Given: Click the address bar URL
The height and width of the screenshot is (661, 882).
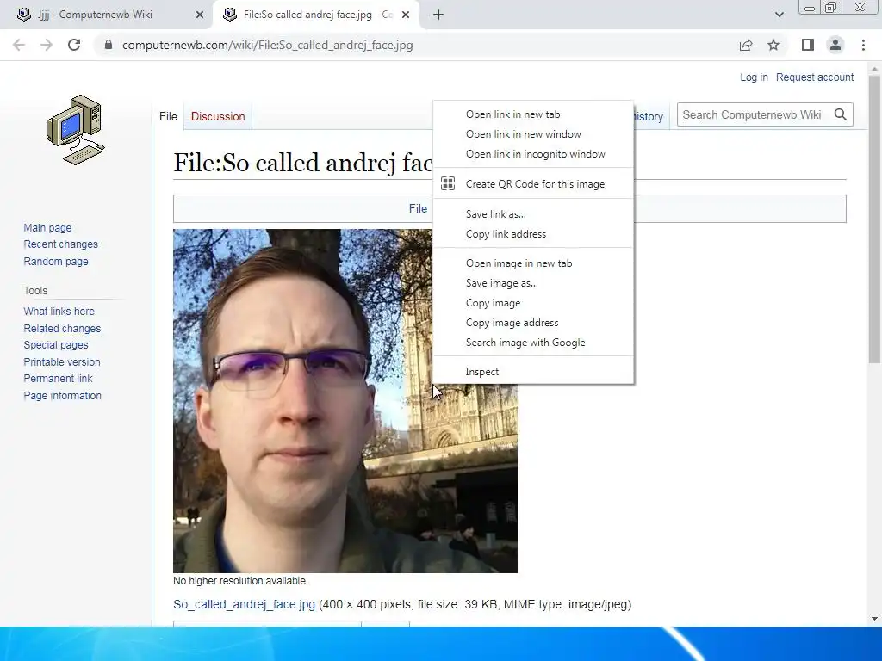Looking at the screenshot, I should [x=267, y=45].
